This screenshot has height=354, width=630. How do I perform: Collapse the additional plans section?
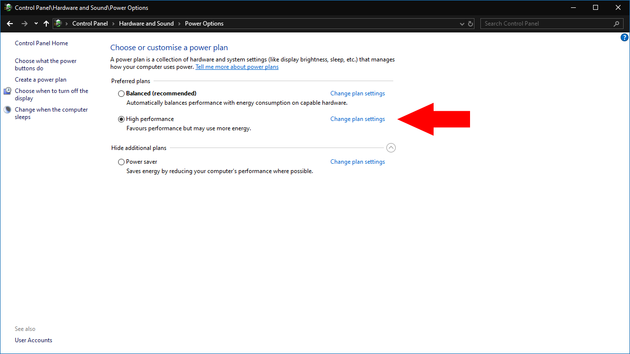391,148
